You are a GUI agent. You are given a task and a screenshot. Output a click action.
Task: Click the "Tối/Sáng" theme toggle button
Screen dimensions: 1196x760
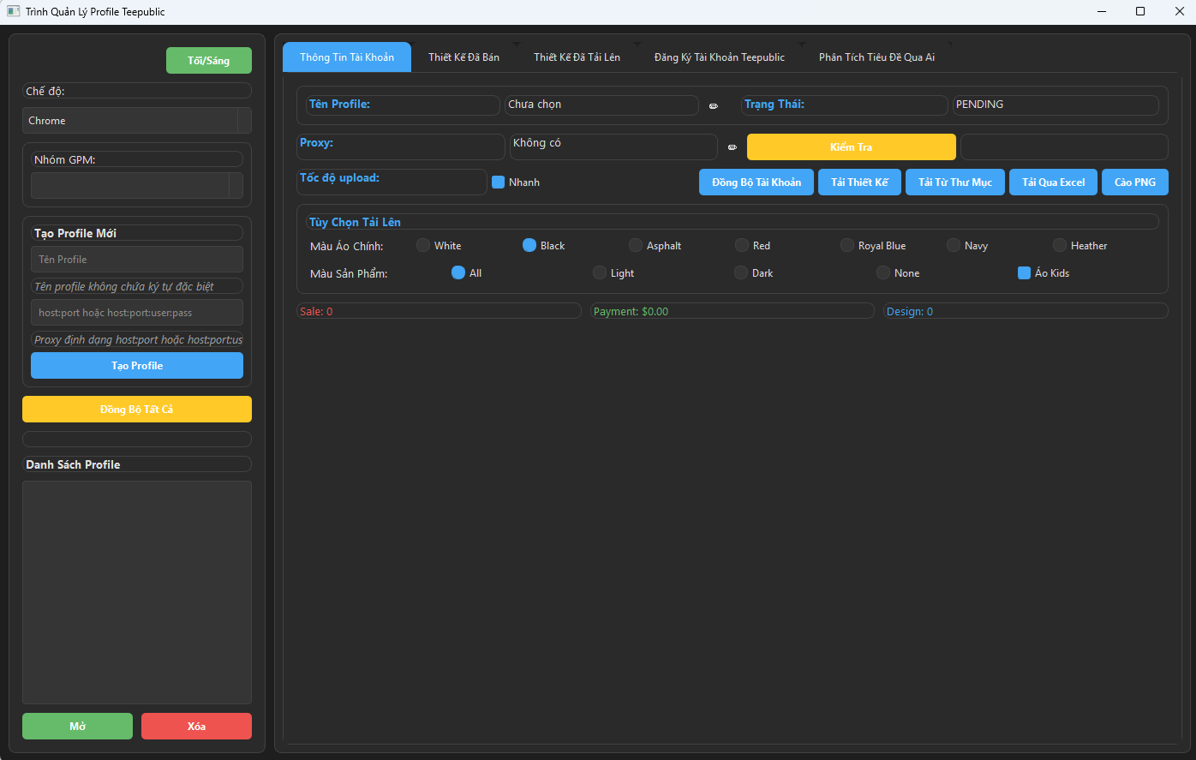pos(208,60)
